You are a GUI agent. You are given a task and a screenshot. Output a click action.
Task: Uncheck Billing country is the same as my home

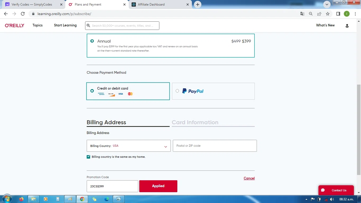click(89, 157)
